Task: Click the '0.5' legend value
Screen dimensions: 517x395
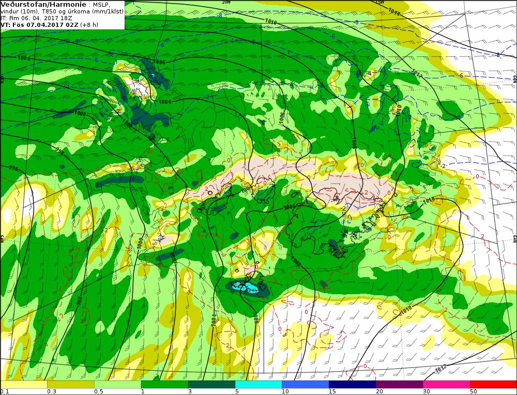Action: (x=99, y=391)
